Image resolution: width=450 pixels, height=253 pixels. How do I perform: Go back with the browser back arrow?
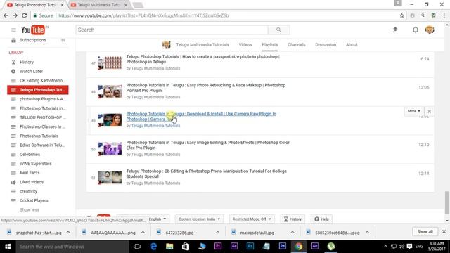pyautogui.click(x=6, y=15)
